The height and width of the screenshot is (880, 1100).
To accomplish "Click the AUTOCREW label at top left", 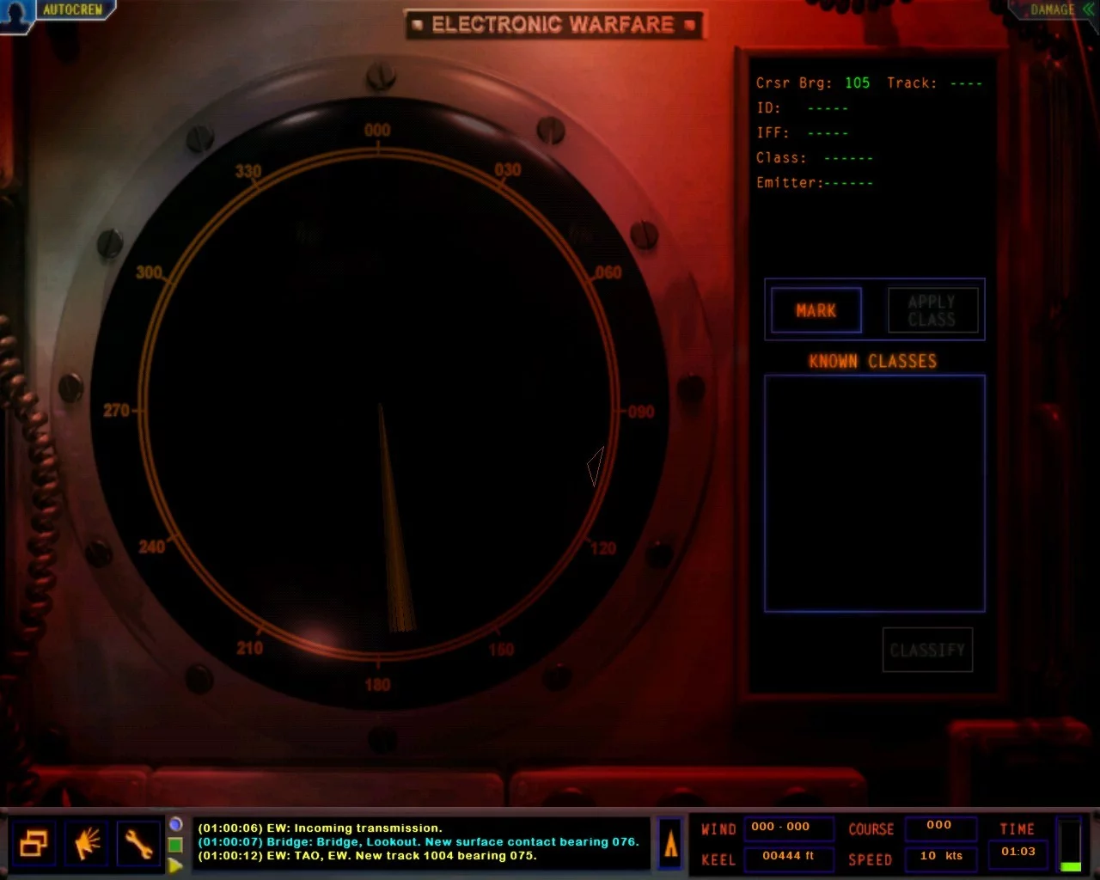I will point(73,9).
